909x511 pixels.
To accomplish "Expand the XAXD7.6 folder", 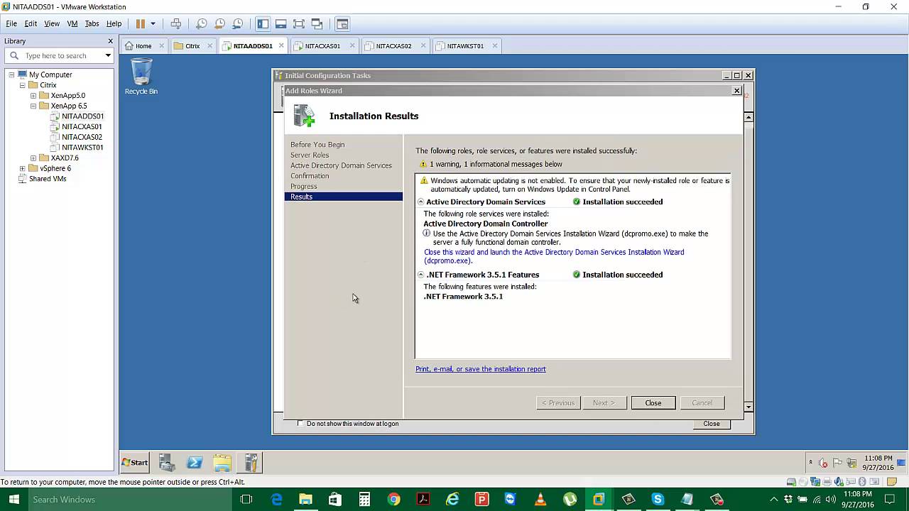I will point(33,158).
